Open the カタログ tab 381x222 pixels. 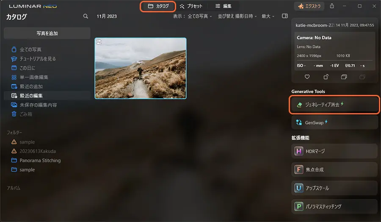[158, 6]
